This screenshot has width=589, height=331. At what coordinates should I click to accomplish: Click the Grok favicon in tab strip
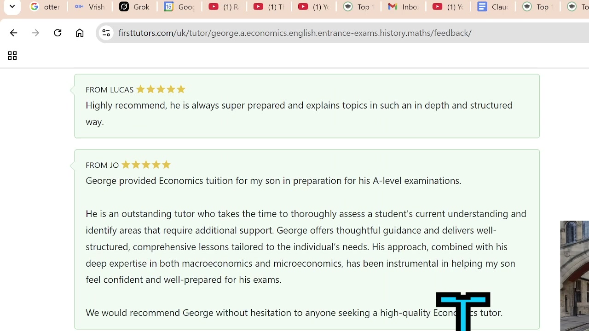click(124, 7)
